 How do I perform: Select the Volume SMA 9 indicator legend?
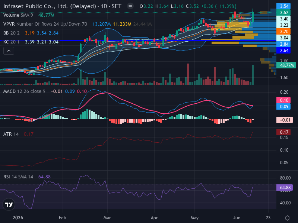click(x=18, y=15)
